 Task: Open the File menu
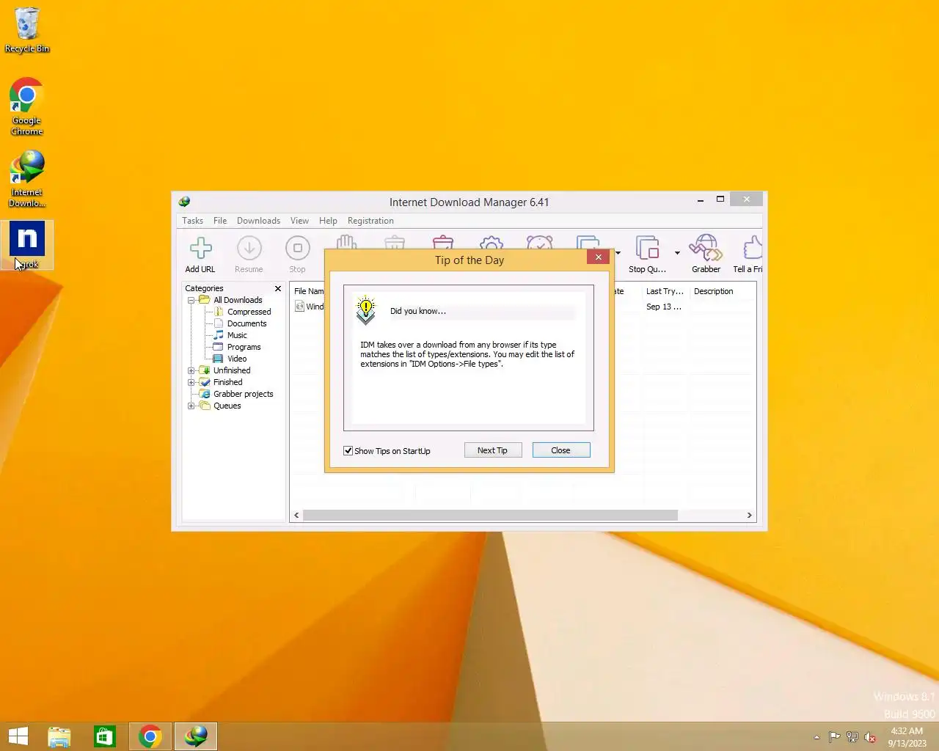click(220, 221)
